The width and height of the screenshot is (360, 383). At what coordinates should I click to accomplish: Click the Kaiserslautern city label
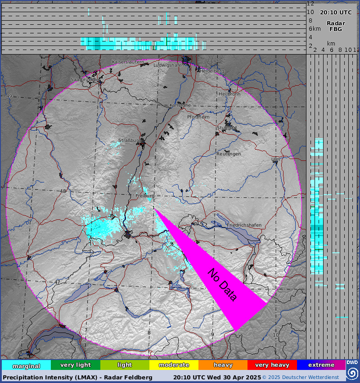click(128, 62)
